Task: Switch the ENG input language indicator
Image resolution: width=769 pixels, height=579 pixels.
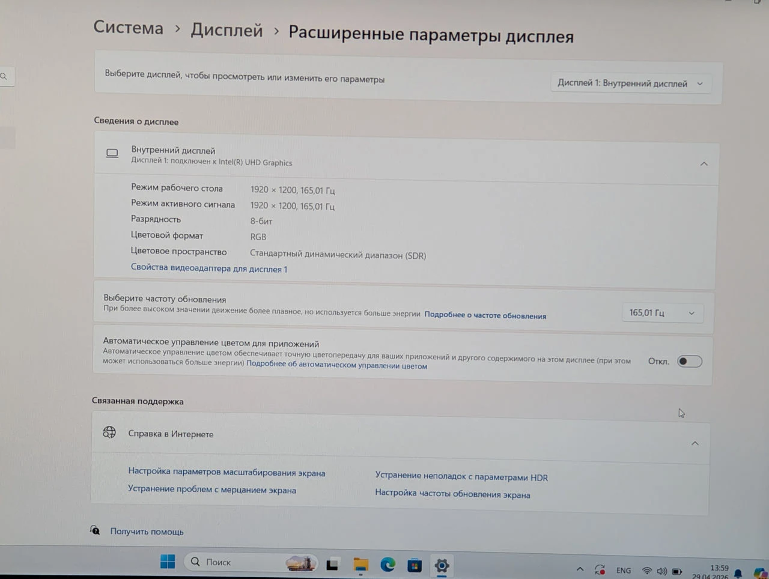Action: (624, 571)
